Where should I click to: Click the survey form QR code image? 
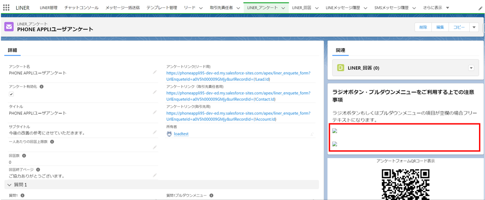pos(406,184)
